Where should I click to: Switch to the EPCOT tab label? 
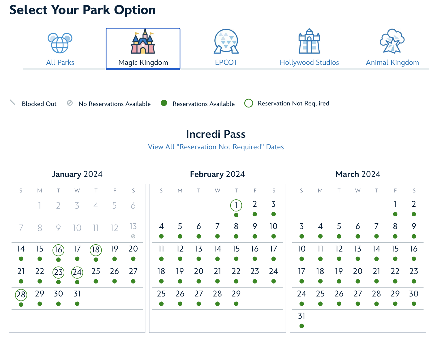click(226, 63)
